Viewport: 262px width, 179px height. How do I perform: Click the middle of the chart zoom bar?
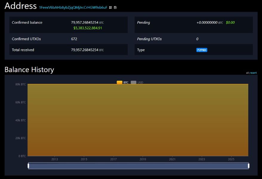tap(138, 166)
